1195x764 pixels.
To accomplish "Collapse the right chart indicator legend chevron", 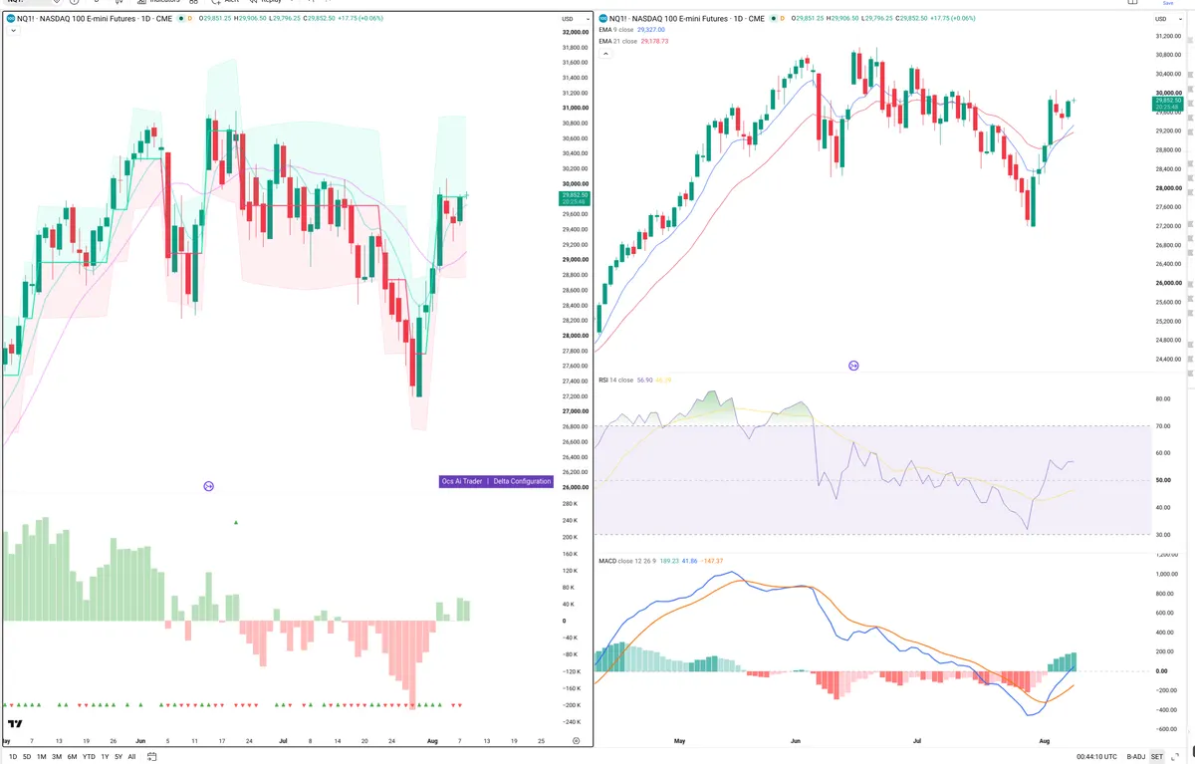I will pyautogui.click(x=604, y=54).
